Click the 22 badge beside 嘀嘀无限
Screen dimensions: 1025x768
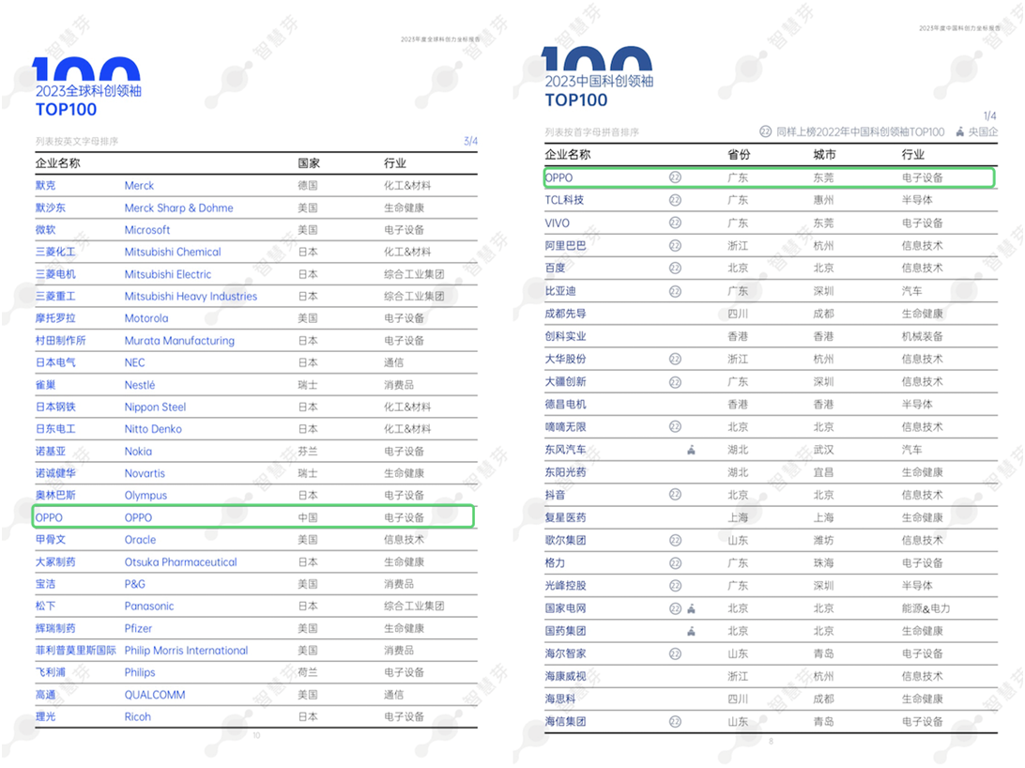(675, 427)
